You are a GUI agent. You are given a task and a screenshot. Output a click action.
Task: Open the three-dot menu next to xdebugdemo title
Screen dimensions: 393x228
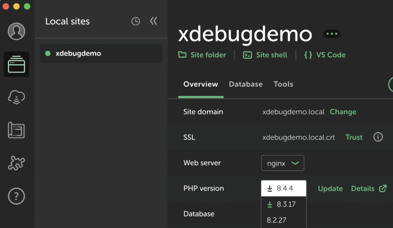pos(332,33)
